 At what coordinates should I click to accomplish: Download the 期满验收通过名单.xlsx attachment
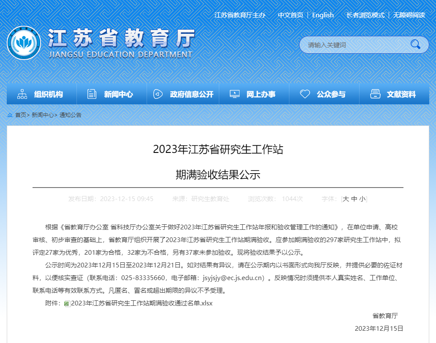tap(142, 303)
